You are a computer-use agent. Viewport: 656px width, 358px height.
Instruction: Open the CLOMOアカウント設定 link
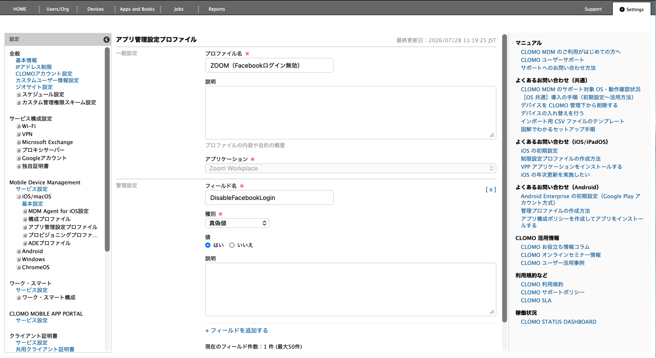point(44,74)
